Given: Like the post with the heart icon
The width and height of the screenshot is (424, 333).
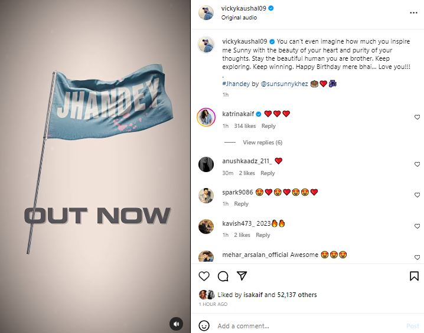Looking at the screenshot, I should click(204, 276).
